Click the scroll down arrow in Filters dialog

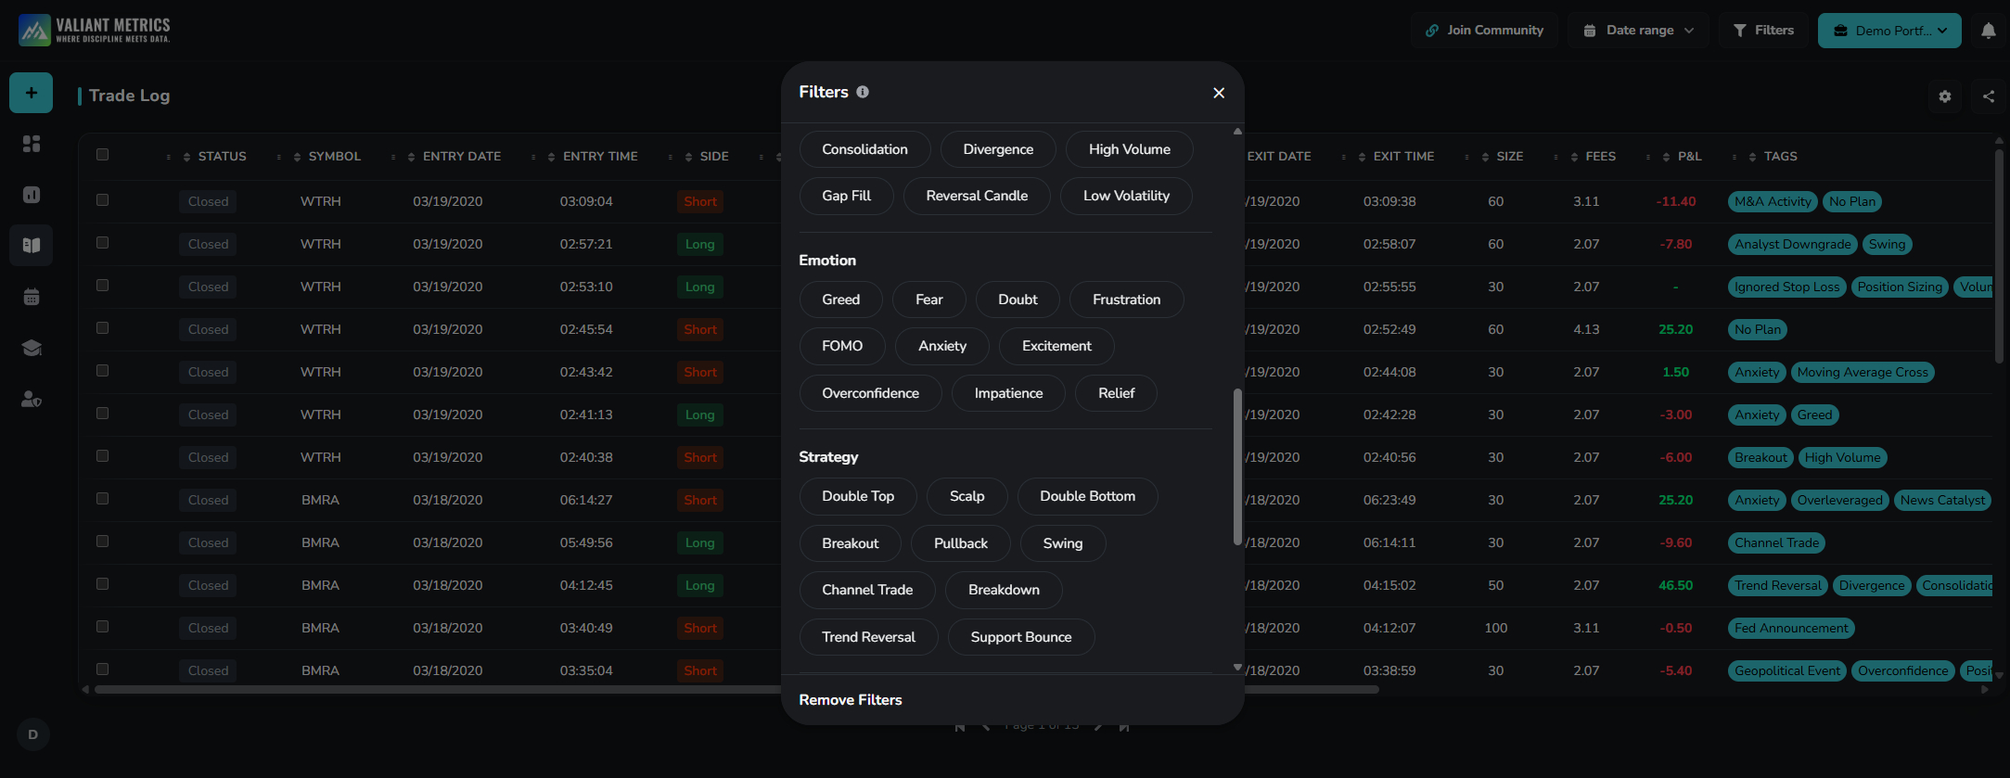pyautogui.click(x=1237, y=668)
